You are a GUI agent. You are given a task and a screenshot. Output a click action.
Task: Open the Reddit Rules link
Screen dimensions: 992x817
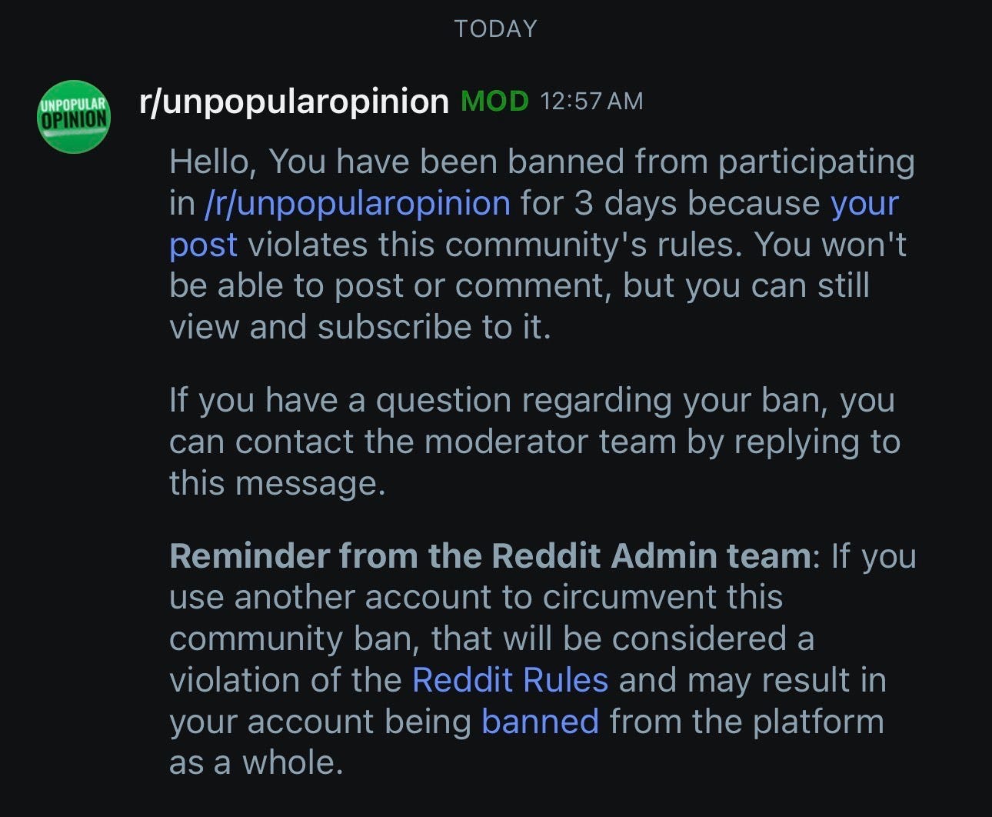(510, 680)
